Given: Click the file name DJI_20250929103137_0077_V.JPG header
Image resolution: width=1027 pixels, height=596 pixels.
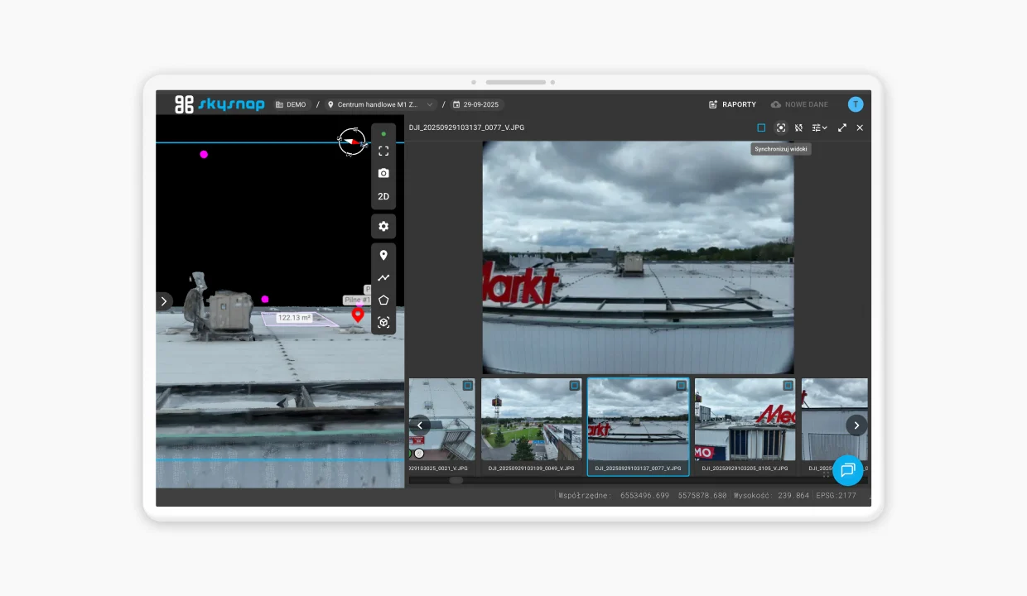Looking at the screenshot, I should click(466, 127).
